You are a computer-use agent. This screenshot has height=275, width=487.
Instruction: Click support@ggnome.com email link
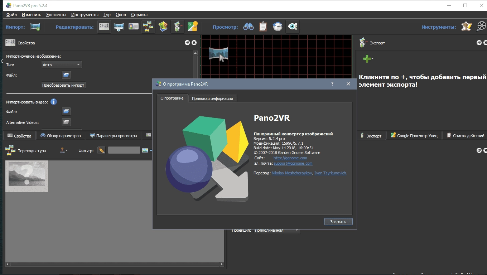(x=293, y=163)
